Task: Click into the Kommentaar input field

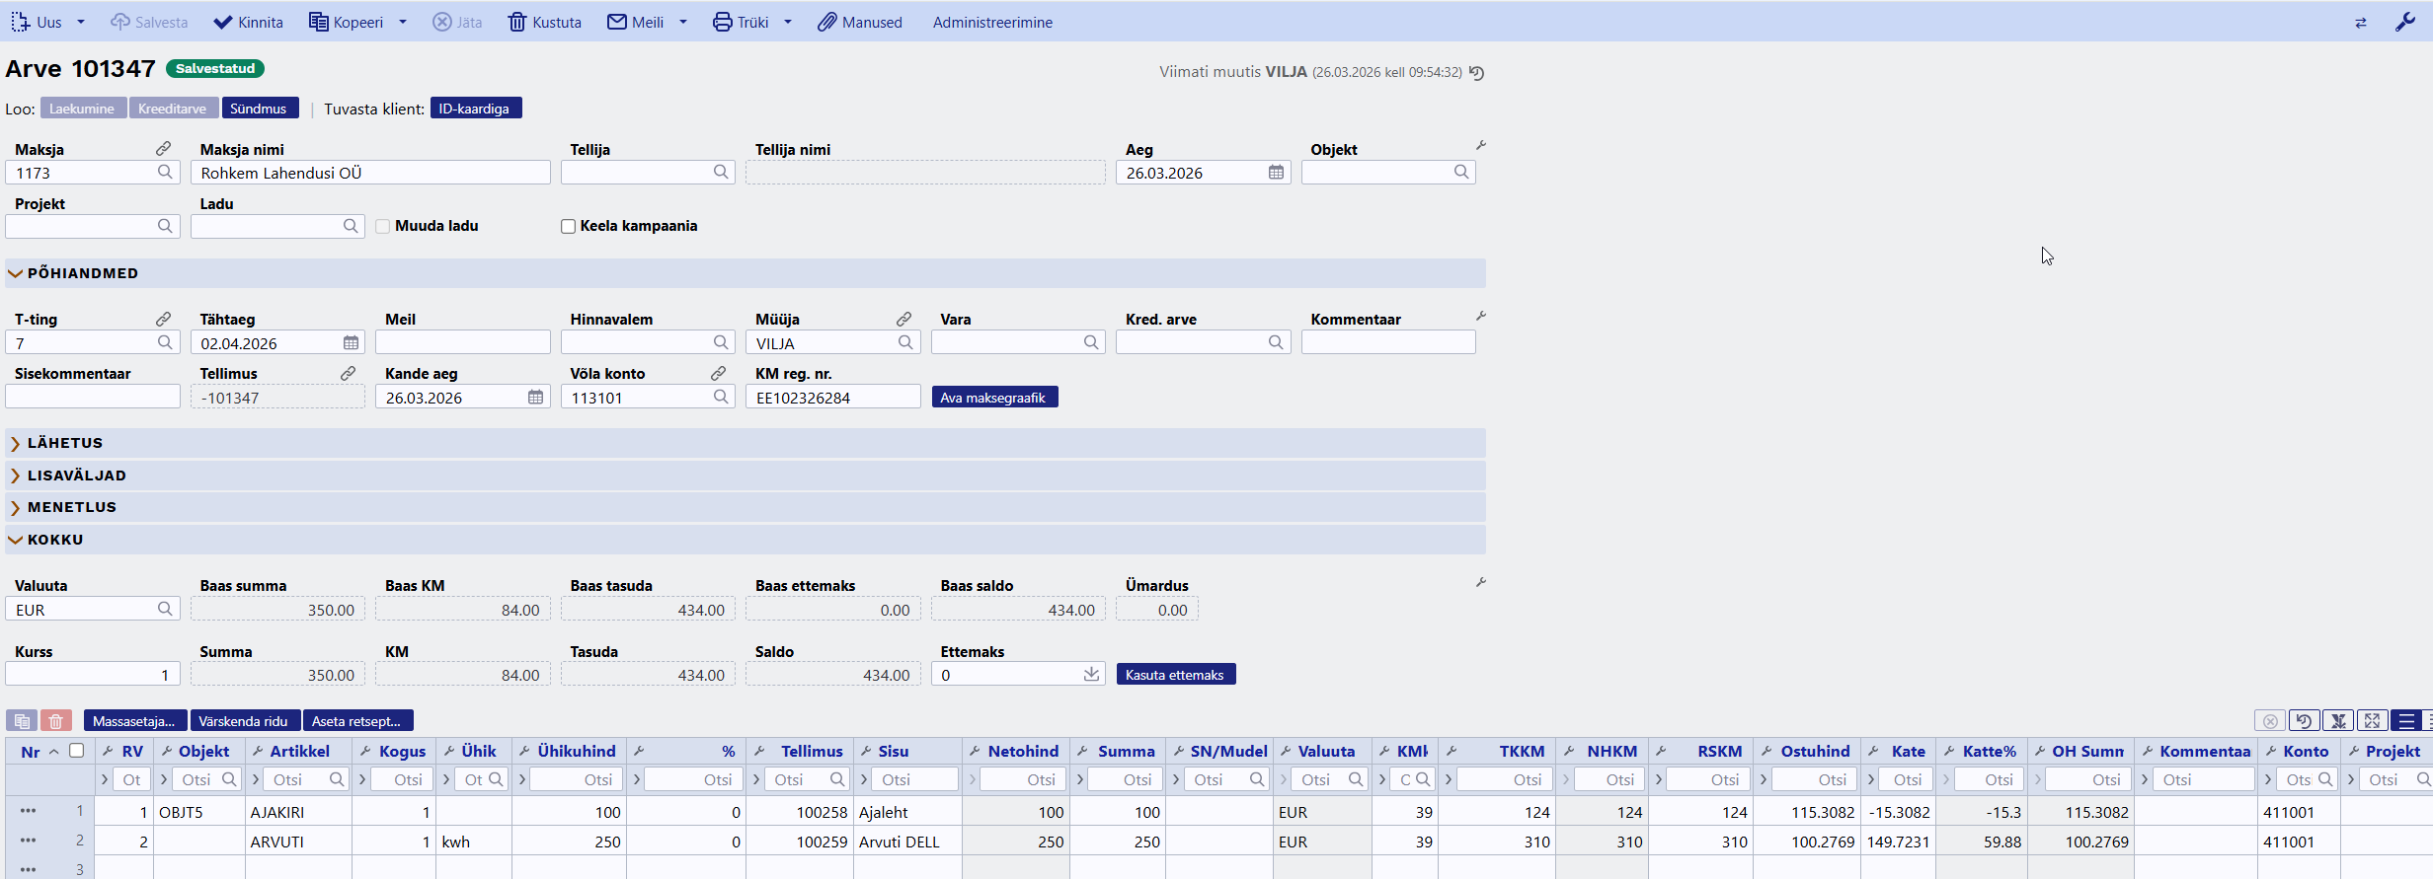Action: 1387,343
